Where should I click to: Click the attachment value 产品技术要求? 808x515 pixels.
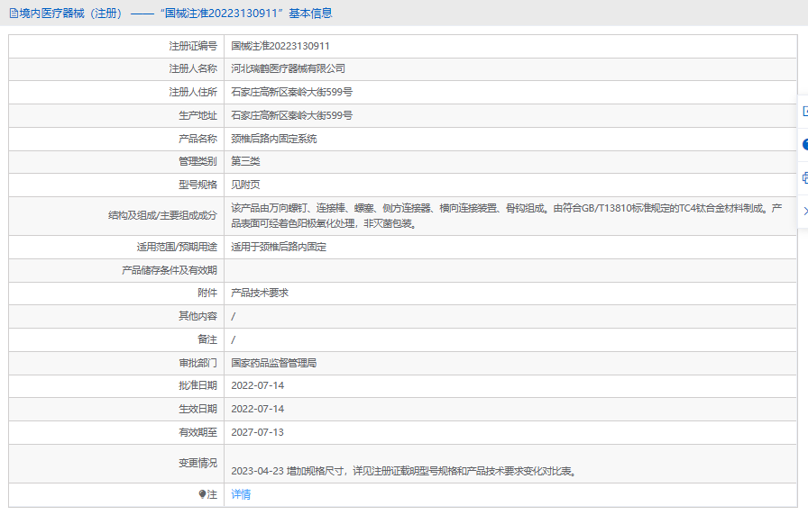point(260,293)
